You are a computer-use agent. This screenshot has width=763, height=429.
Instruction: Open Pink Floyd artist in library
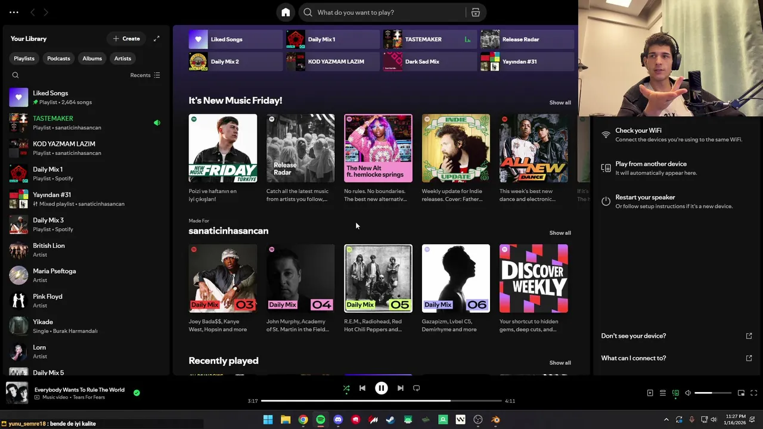point(86,301)
